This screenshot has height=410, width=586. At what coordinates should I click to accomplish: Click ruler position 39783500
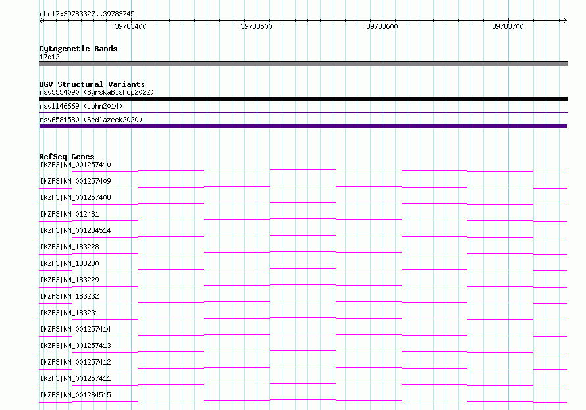pos(256,26)
